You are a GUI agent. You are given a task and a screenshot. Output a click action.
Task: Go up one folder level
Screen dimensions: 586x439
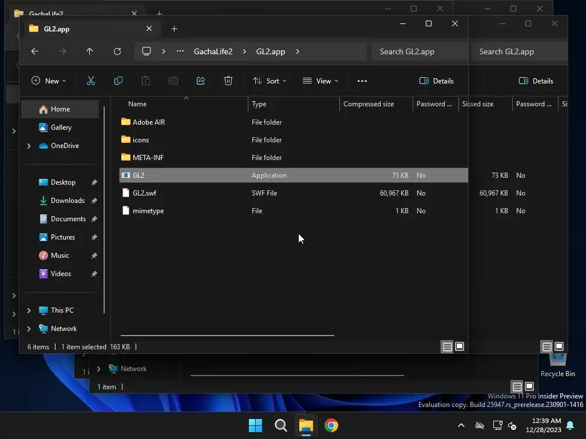click(90, 51)
